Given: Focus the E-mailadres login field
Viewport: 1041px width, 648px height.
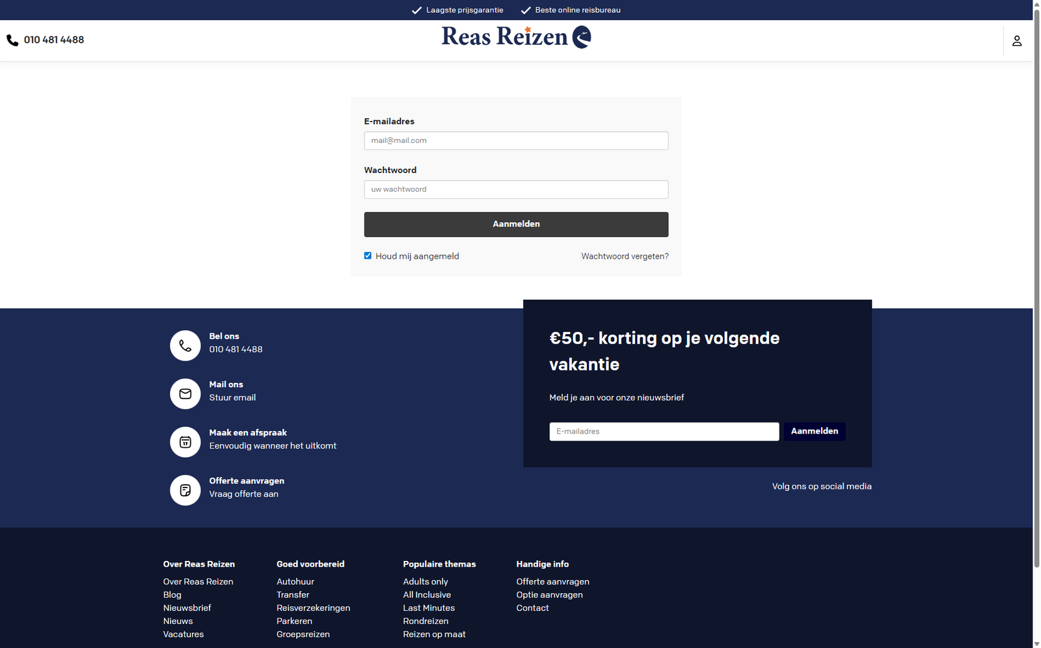Looking at the screenshot, I should tap(516, 141).
